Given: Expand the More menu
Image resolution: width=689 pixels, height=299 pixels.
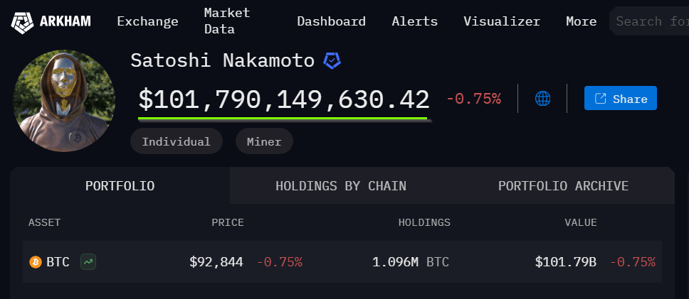Looking at the screenshot, I should pyautogui.click(x=581, y=21).
